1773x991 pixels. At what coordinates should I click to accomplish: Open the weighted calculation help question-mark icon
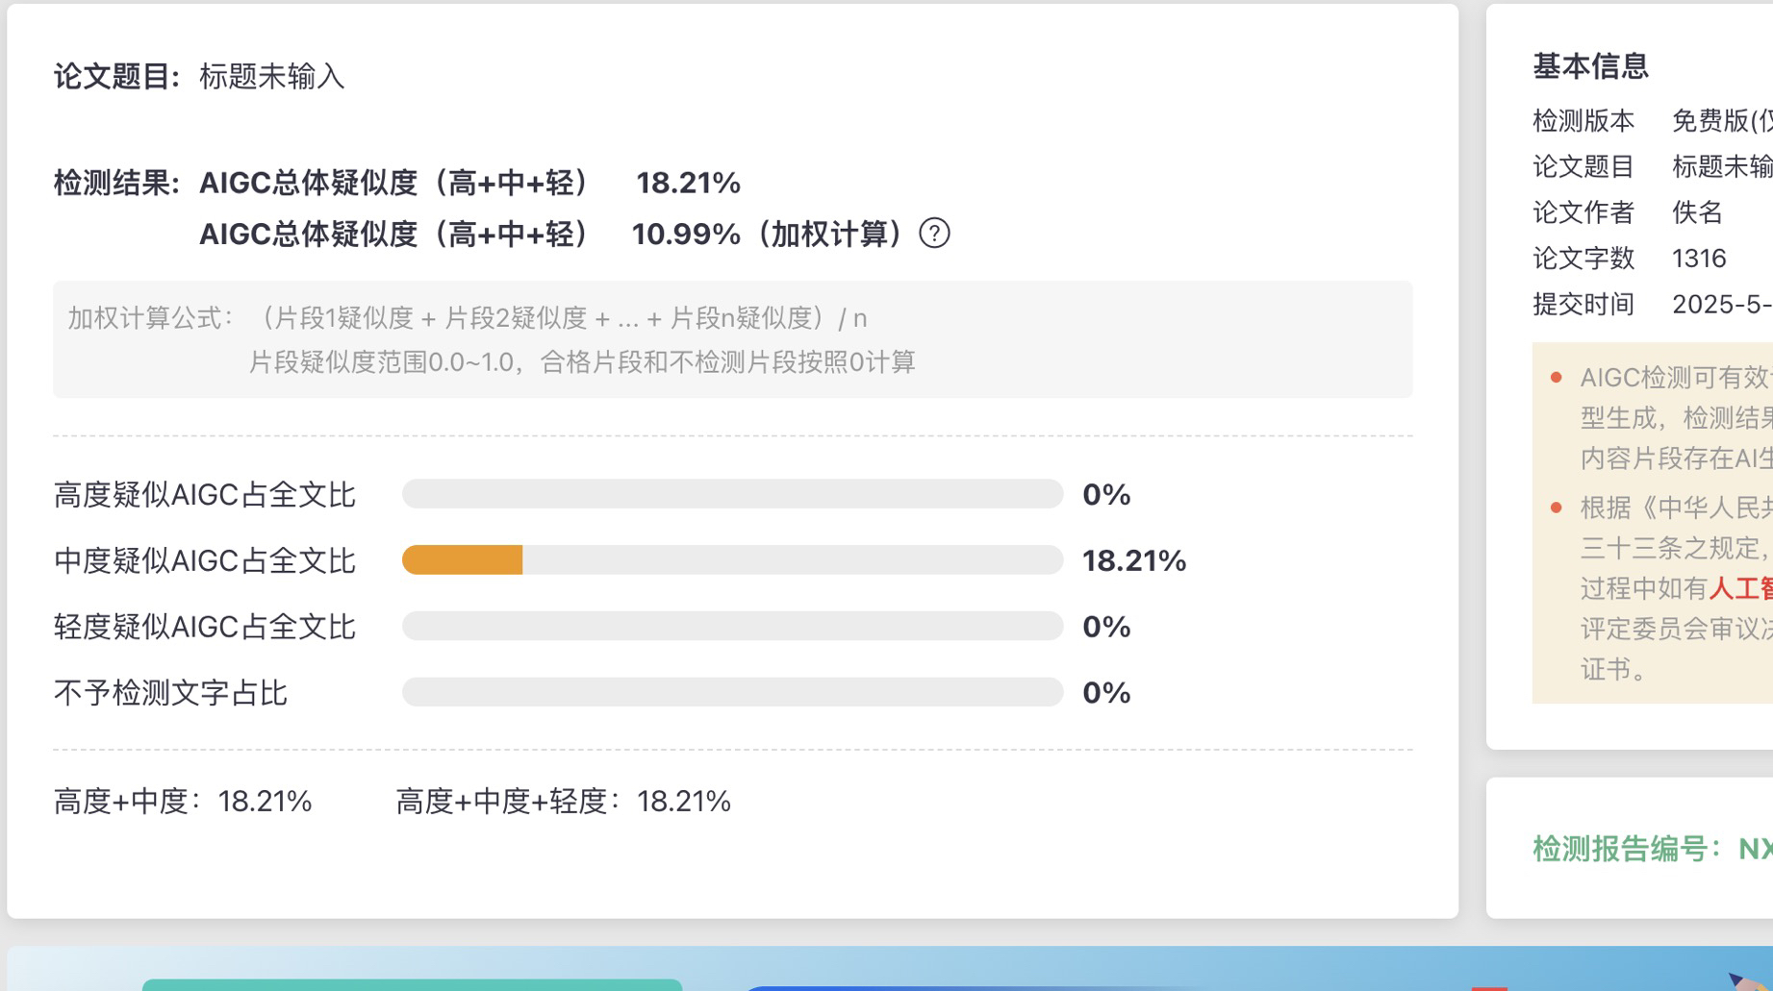(x=934, y=234)
